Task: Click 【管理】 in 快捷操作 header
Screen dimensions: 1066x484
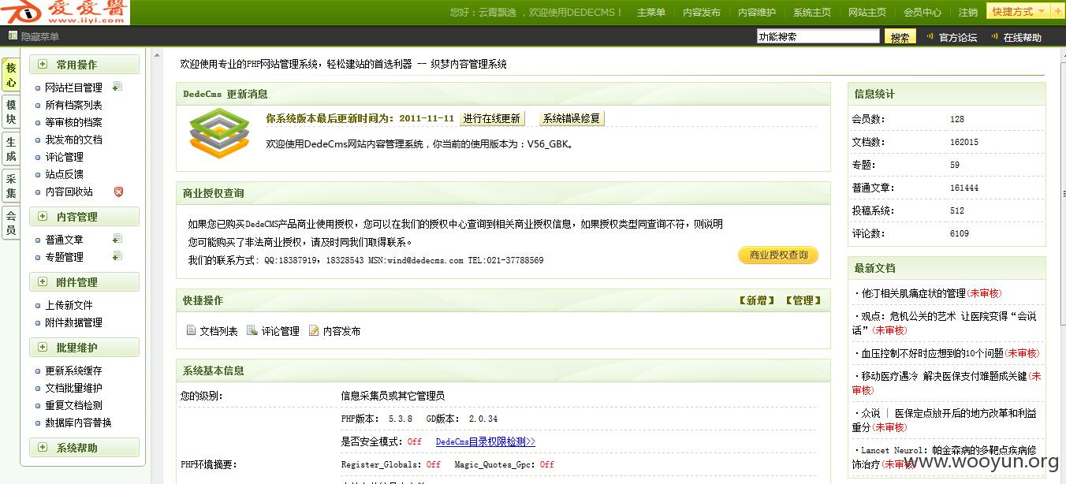Action: coord(803,300)
